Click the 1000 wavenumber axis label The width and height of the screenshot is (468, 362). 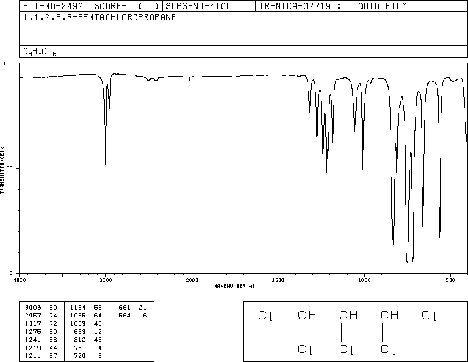coord(364,280)
